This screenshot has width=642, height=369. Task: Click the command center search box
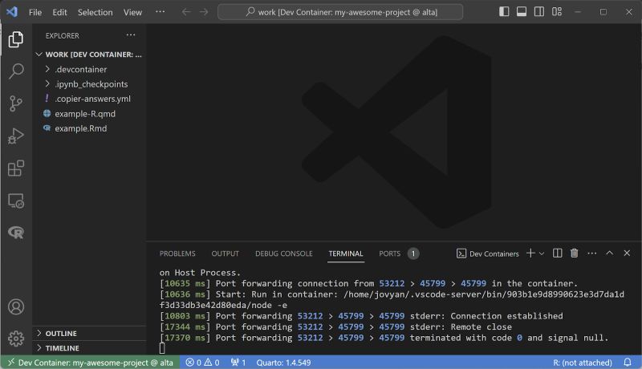[340, 12]
